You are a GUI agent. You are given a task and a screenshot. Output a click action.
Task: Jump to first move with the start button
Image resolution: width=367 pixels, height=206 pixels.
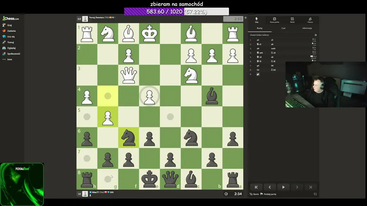coord(256,187)
